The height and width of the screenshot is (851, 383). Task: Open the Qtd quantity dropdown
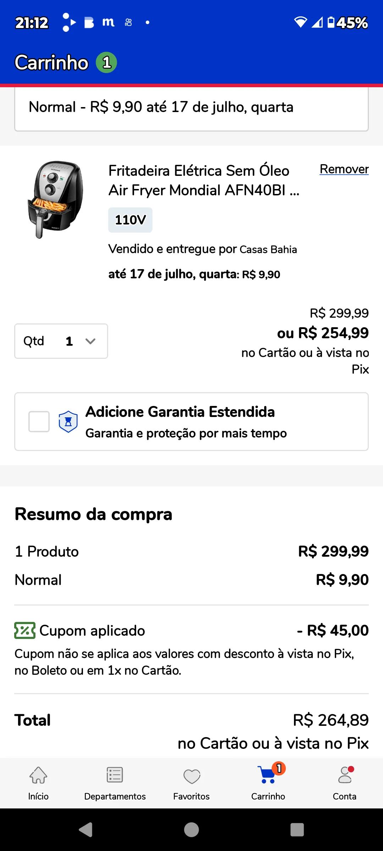click(61, 341)
